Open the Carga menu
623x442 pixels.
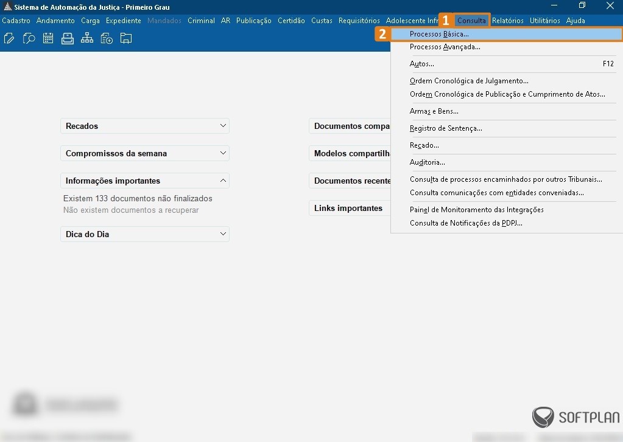coord(90,21)
